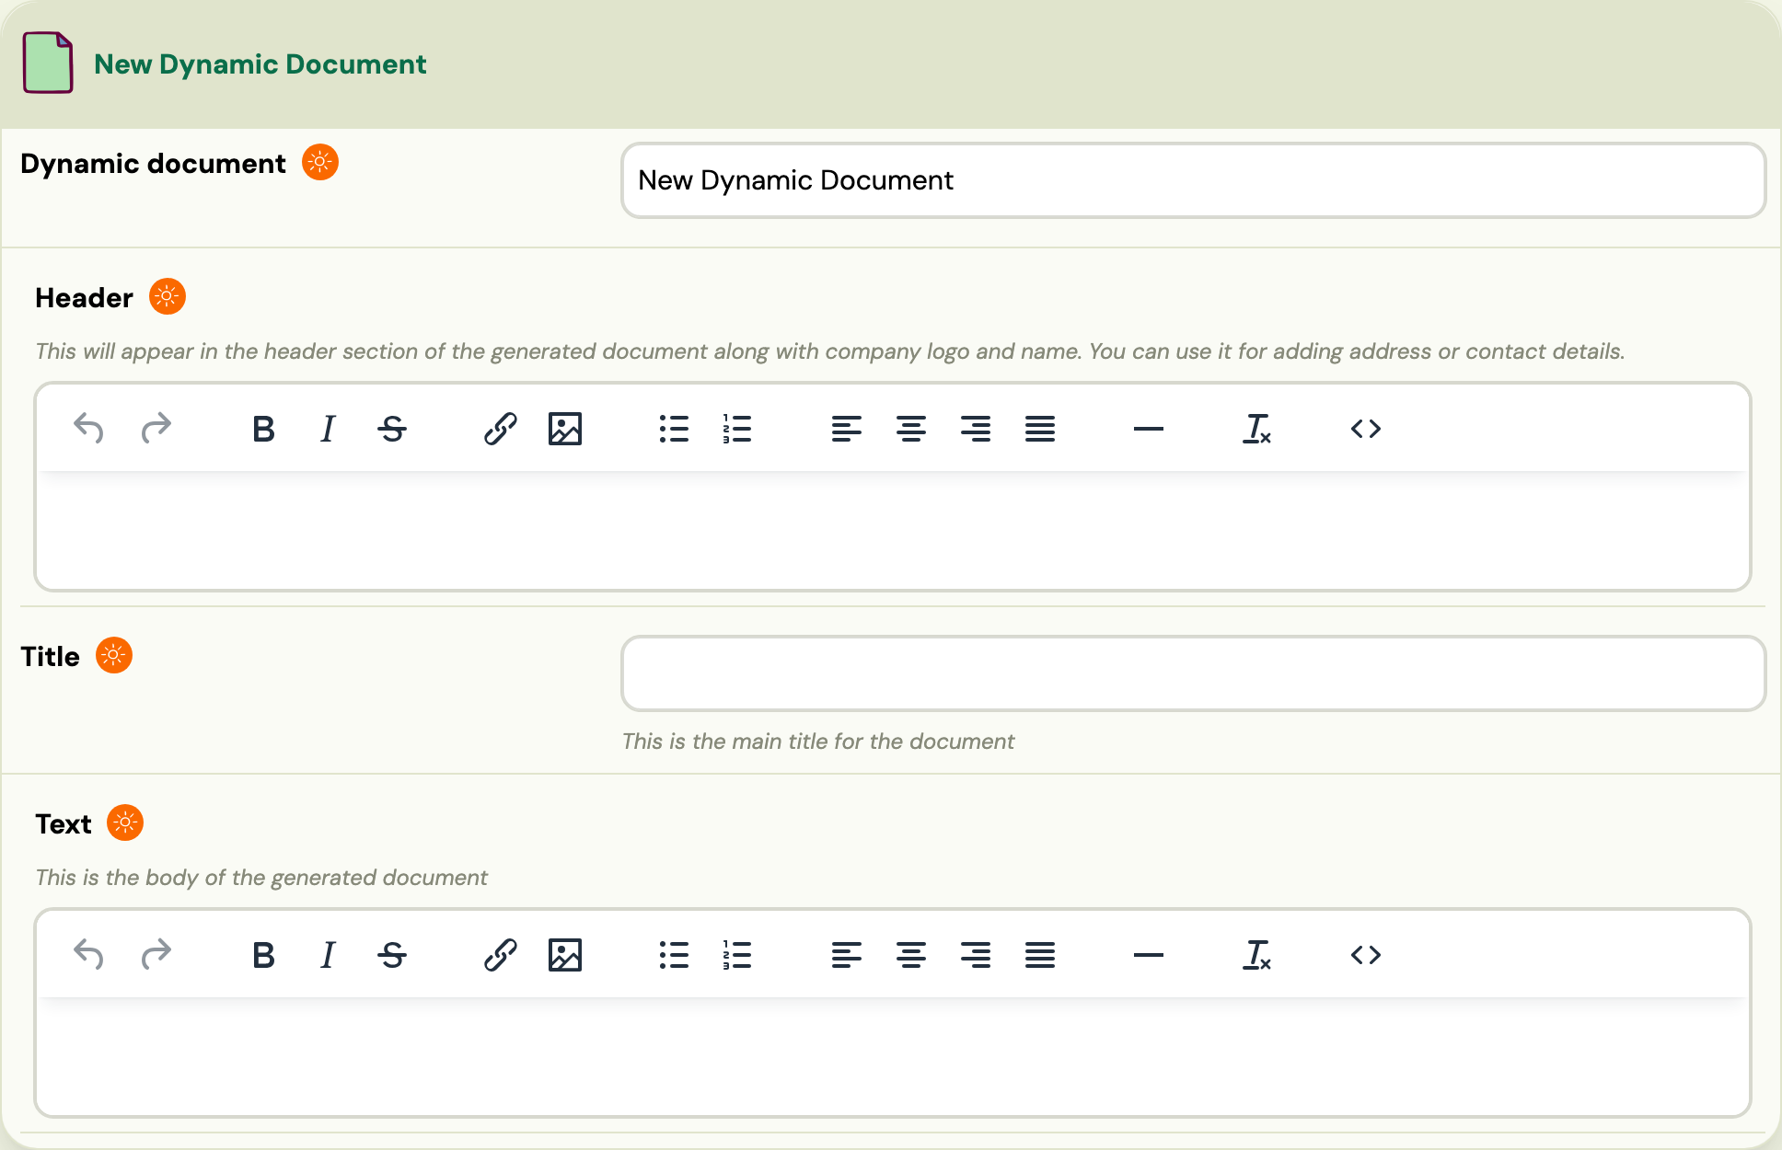Insert link in the Text editor
Screen dimensions: 1782x1150
click(x=501, y=955)
